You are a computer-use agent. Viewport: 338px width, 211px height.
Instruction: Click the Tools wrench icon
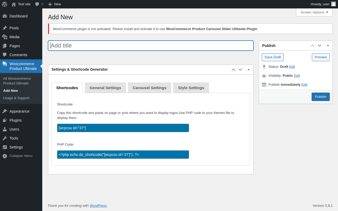click(5, 138)
